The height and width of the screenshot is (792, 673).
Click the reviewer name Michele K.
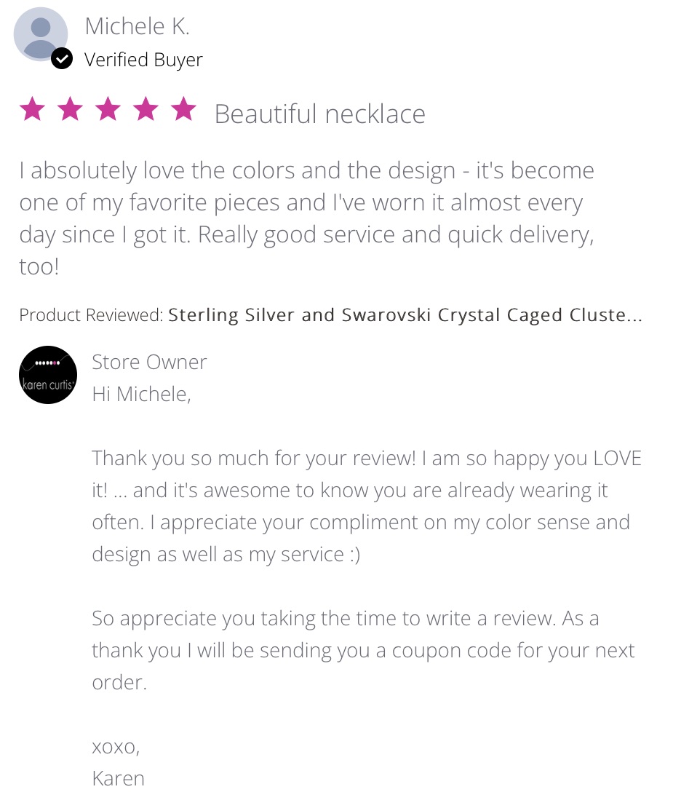pyautogui.click(x=137, y=26)
